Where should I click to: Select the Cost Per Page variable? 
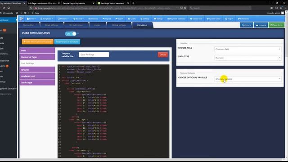37,63
